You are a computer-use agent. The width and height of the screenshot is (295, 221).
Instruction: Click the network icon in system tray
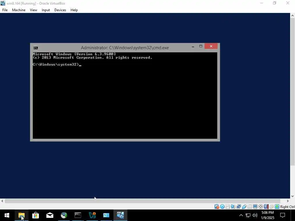pyautogui.click(x=248, y=215)
